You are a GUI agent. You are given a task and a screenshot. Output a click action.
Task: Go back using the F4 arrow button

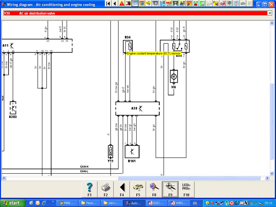tap(122, 189)
